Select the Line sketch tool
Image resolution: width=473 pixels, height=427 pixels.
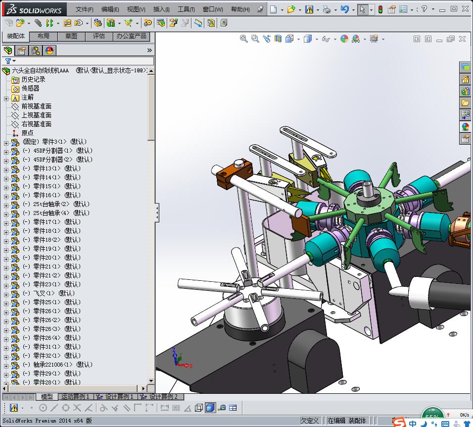coord(54,408)
